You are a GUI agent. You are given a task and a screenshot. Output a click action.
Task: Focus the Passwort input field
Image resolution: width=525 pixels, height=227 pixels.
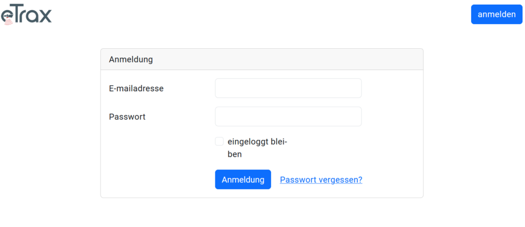pyautogui.click(x=288, y=116)
